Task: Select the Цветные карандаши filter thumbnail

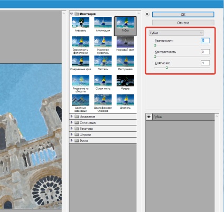Action: coord(80,100)
